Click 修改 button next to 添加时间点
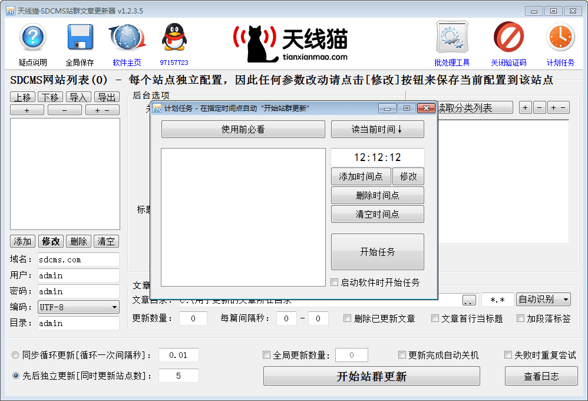The height and width of the screenshot is (401, 588). (408, 176)
